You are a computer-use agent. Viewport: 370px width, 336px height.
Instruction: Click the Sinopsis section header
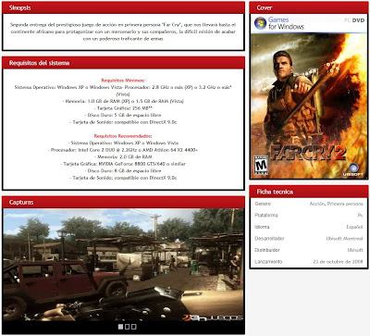[123, 7]
